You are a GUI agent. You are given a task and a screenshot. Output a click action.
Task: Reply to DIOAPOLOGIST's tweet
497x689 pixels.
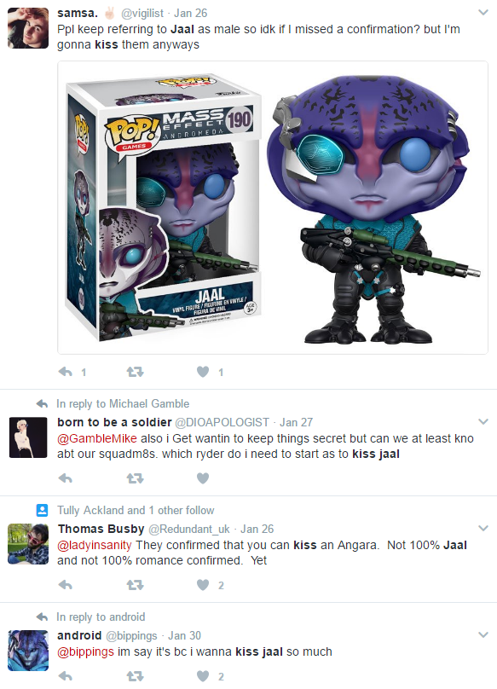[66, 478]
